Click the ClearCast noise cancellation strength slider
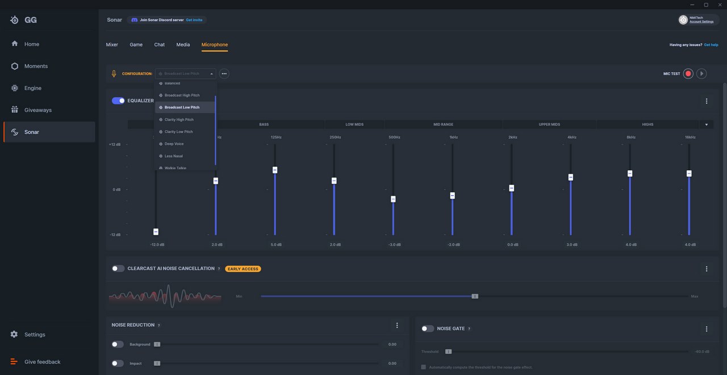The width and height of the screenshot is (727, 375). 475,296
